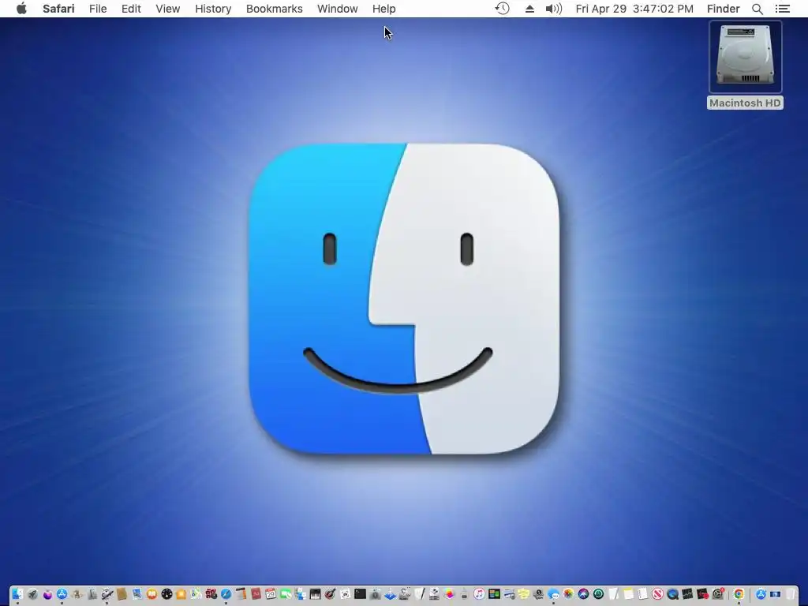
Task: Open Reminders in the Dock
Action: (642, 594)
